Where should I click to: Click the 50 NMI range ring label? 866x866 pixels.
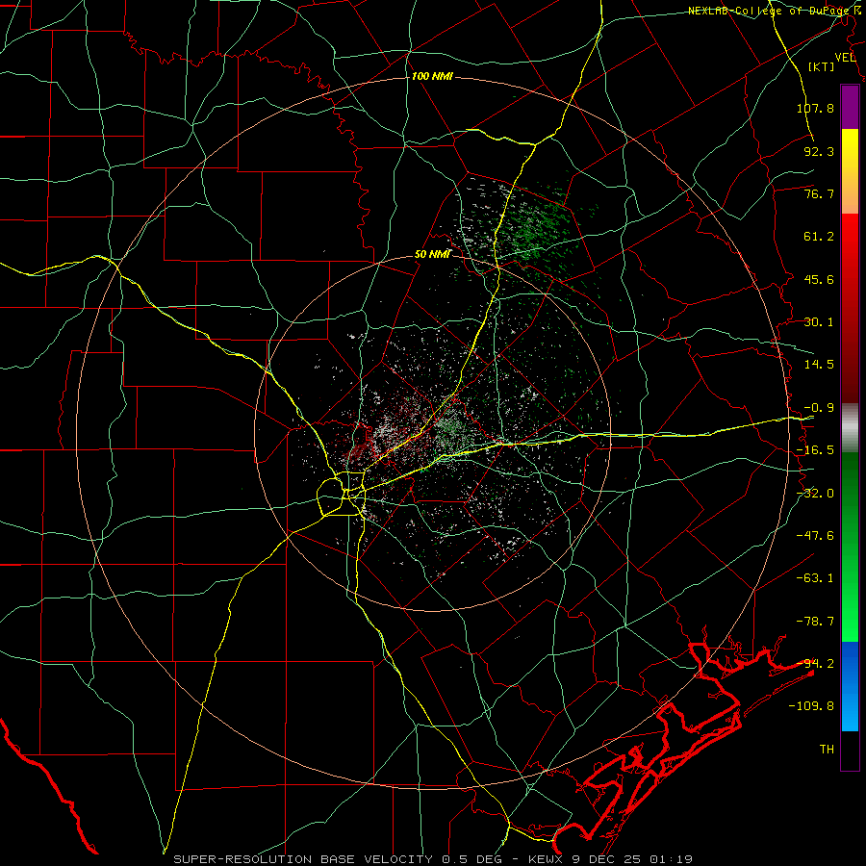432,255
